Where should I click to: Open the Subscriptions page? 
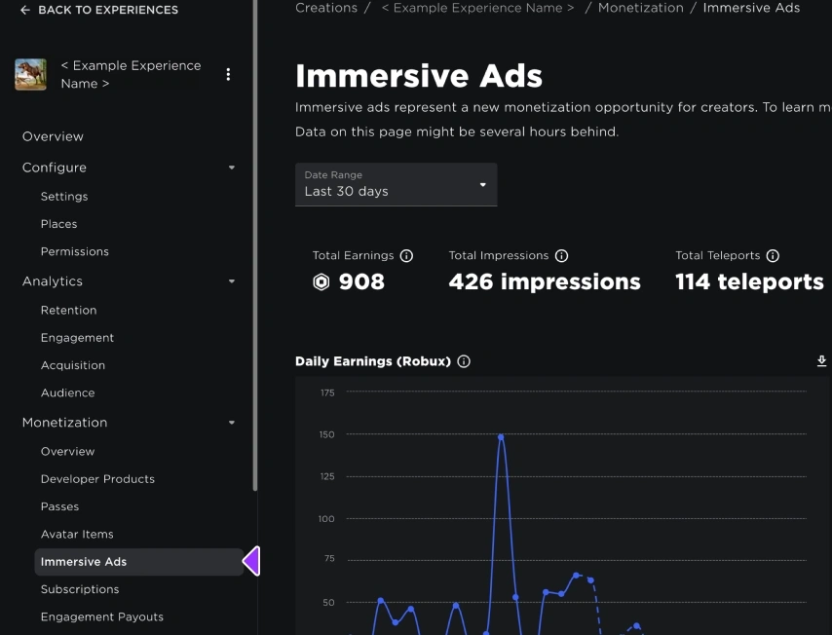(x=80, y=589)
